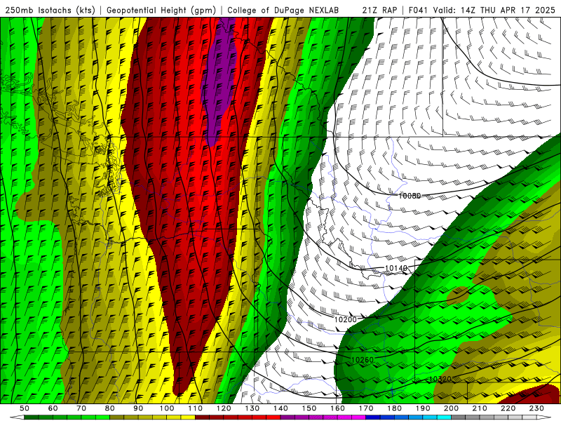Click the 60 value on the color scale
Viewport: 561px width, 421px height.
(53, 408)
